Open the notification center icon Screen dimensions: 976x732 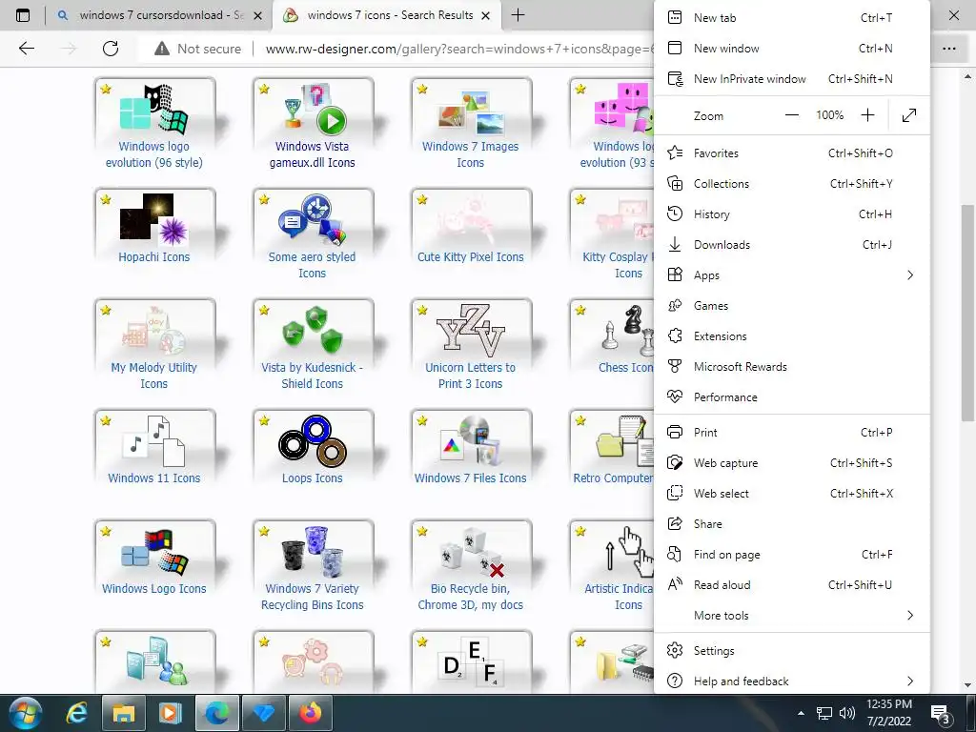click(940, 714)
